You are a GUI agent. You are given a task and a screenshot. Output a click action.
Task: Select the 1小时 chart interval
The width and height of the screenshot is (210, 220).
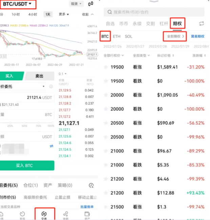pyautogui.click(x=16, y=14)
